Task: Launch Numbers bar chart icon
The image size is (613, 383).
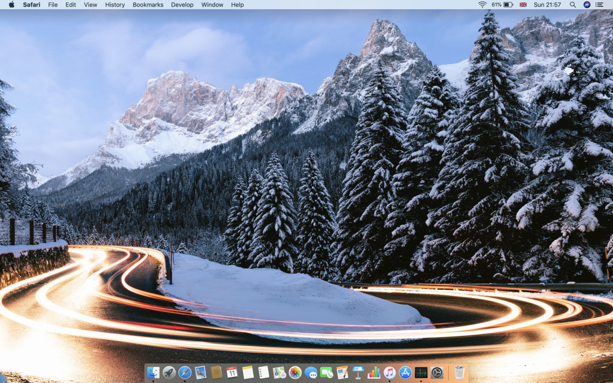Action: pyautogui.click(x=374, y=372)
